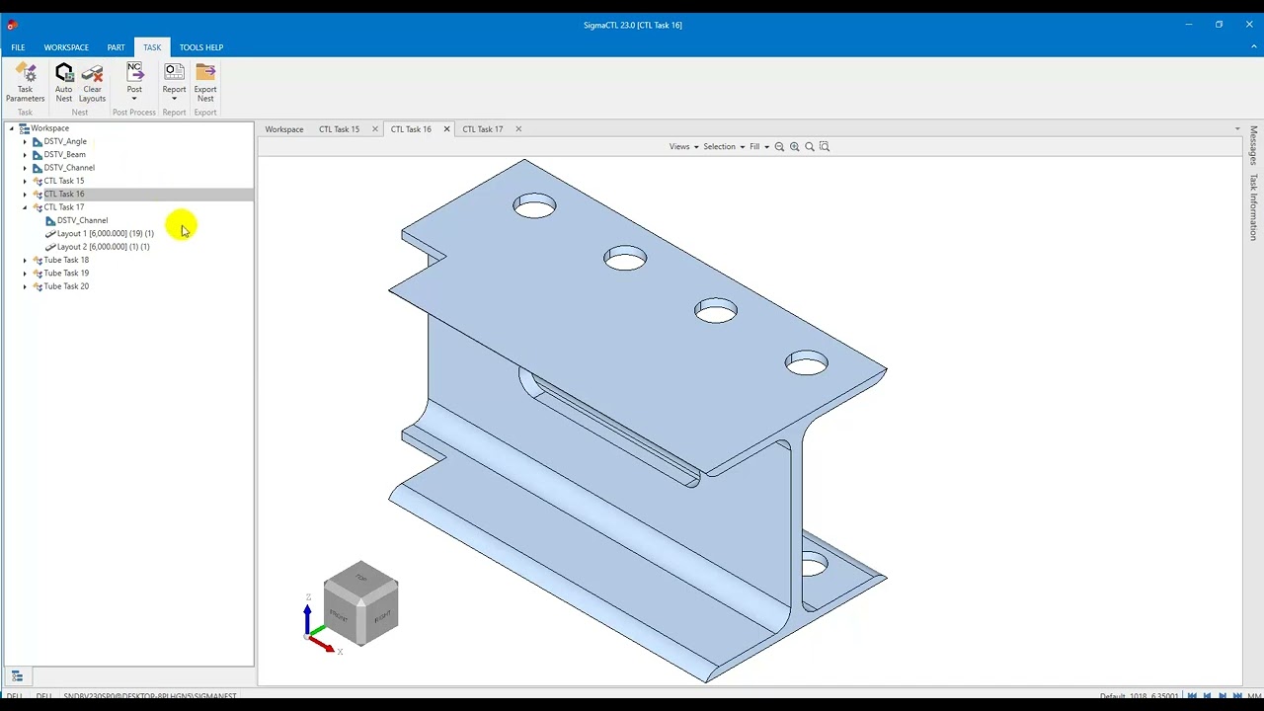Open the Views dropdown
The width and height of the screenshot is (1264, 711).
click(x=683, y=146)
